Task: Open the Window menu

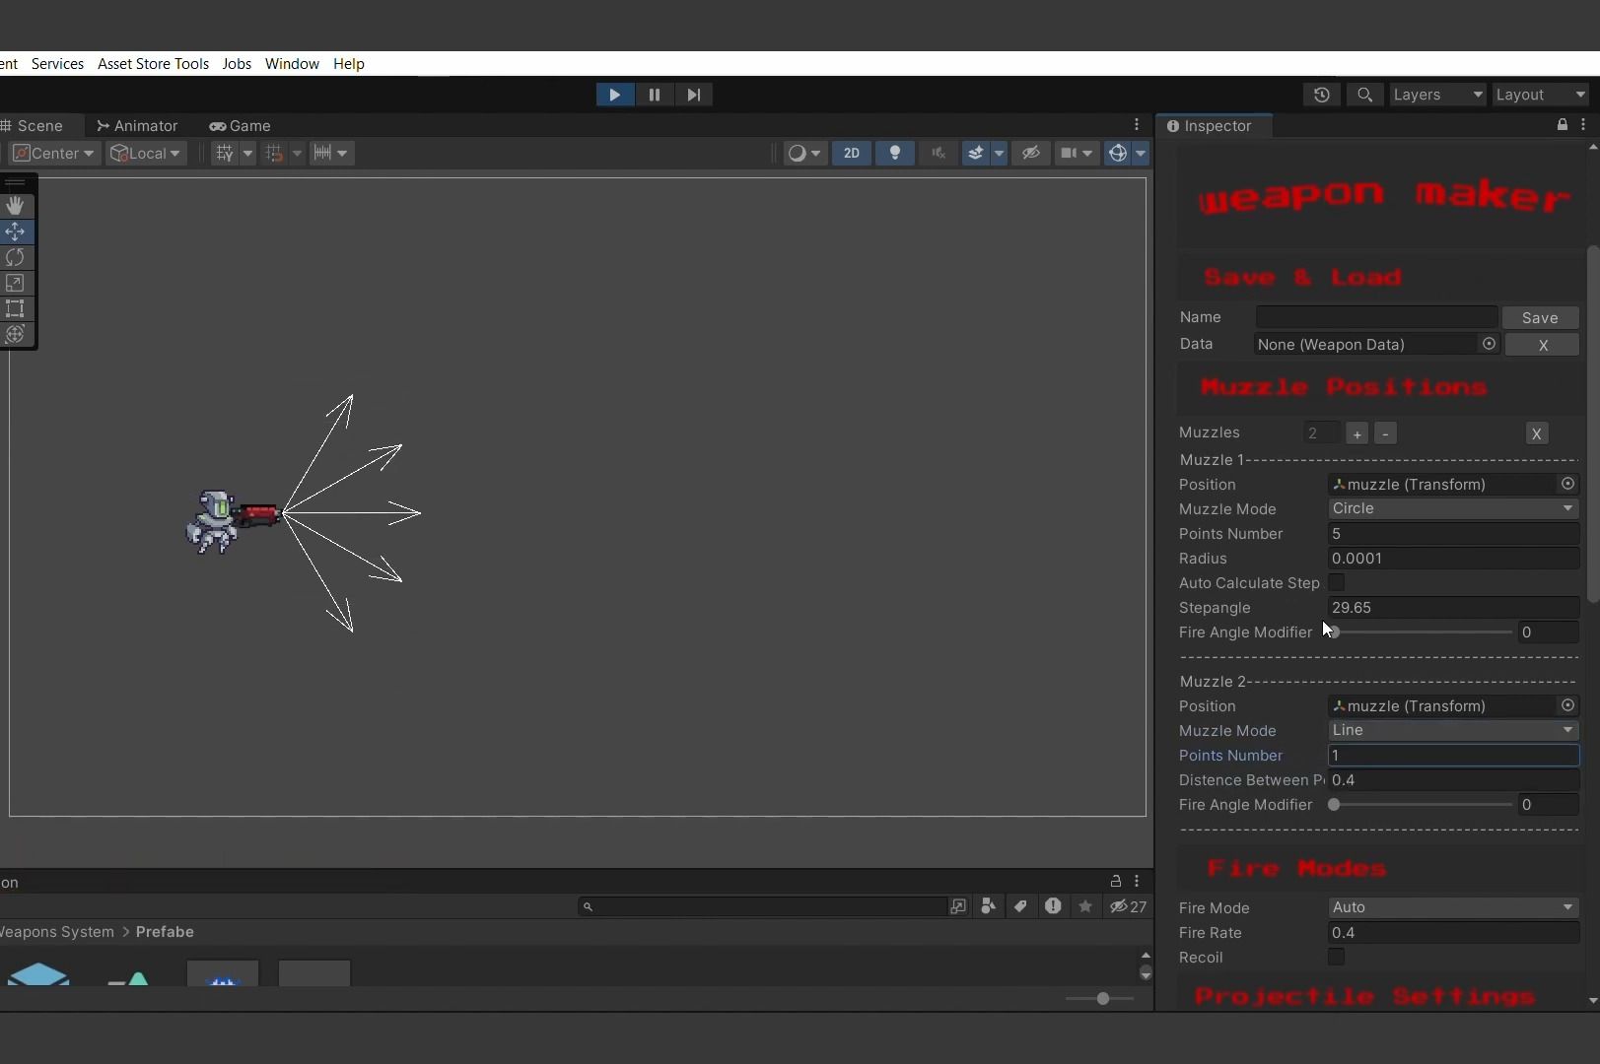Action: [291, 64]
